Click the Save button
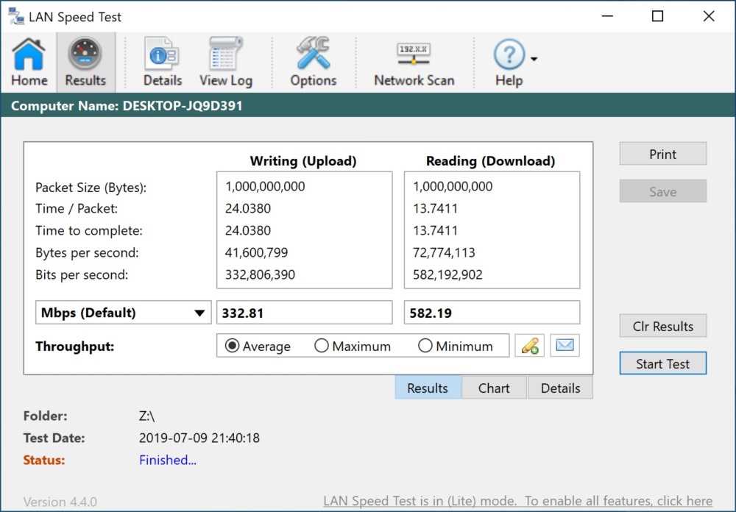The height and width of the screenshot is (512, 736). tap(663, 191)
